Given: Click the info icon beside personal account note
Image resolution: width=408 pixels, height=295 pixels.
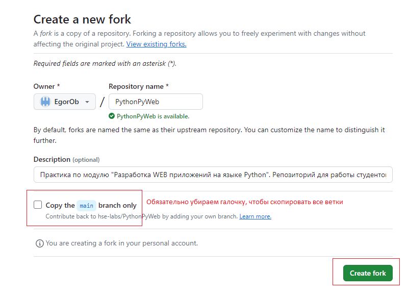Looking at the screenshot, I should (39, 243).
